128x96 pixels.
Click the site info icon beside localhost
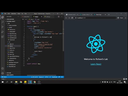coord(76,18)
